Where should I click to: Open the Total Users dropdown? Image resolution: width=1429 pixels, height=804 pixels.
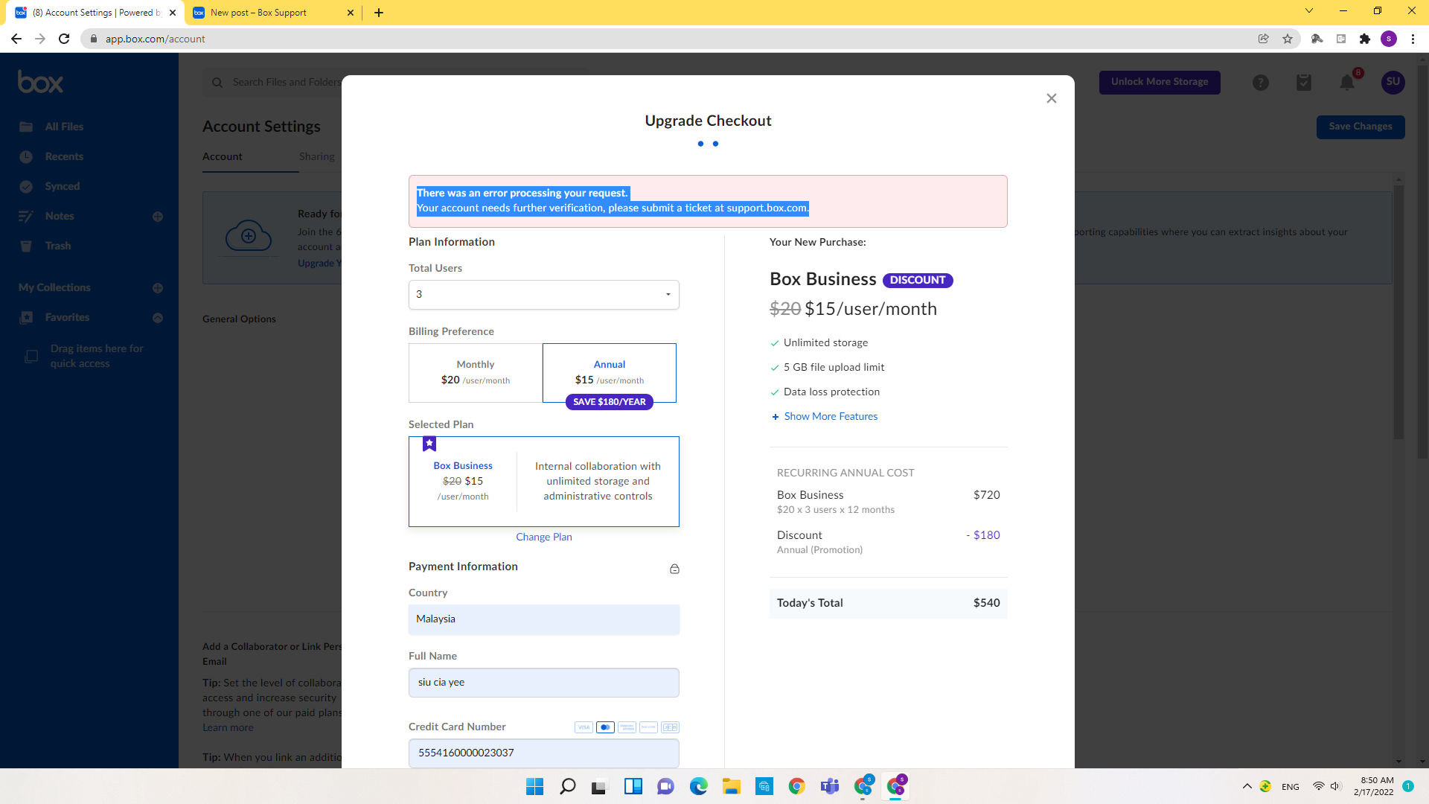(x=543, y=294)
